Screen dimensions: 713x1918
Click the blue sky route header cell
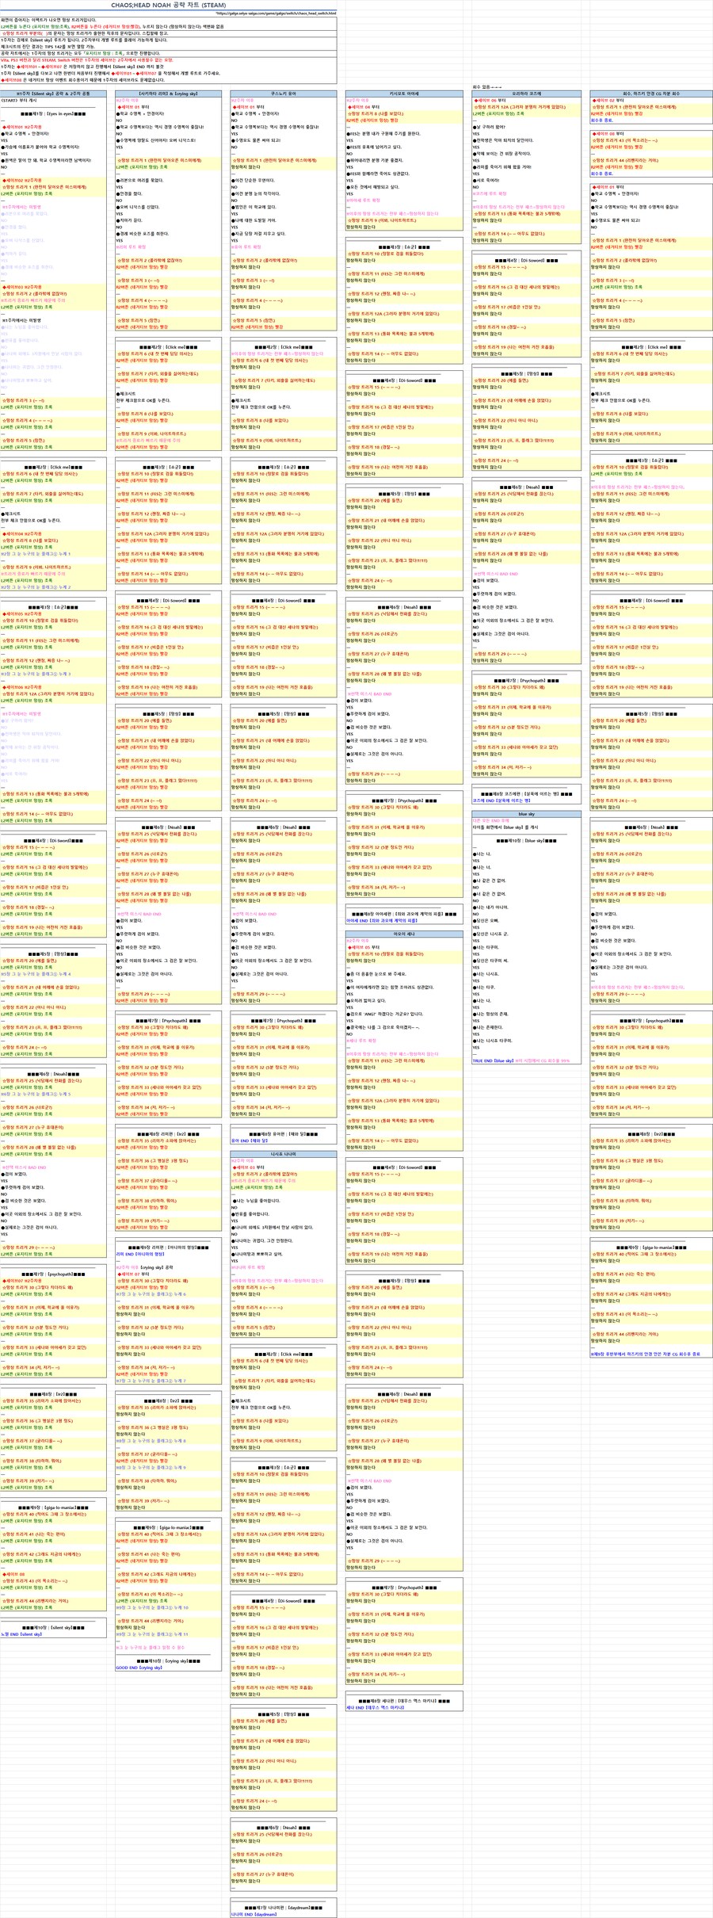[x=526, y=814]
